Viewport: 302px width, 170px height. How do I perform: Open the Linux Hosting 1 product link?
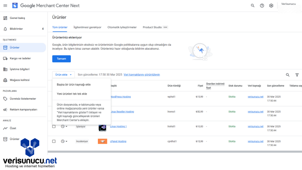coord(118,126)
